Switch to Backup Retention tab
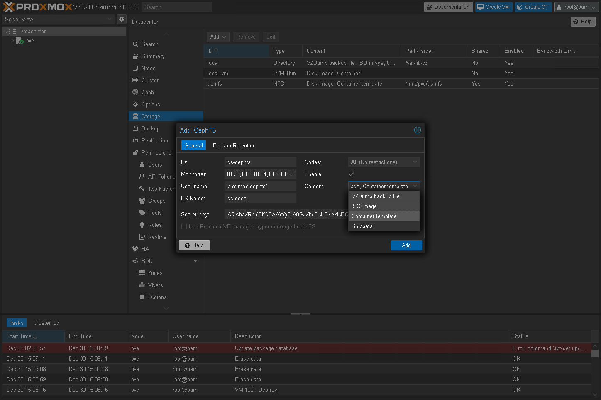 point(234,145)
